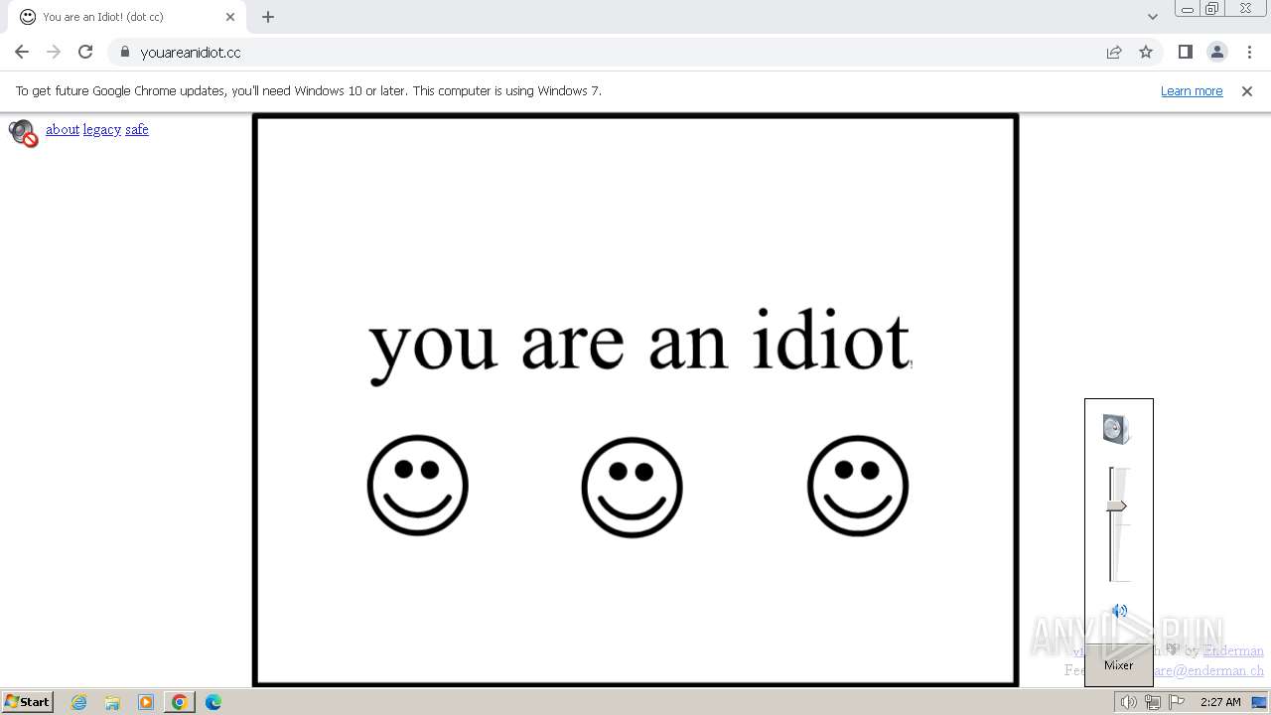Close the You are an Idiot tab
1271x715 pixels.
(x=230, y=17)
